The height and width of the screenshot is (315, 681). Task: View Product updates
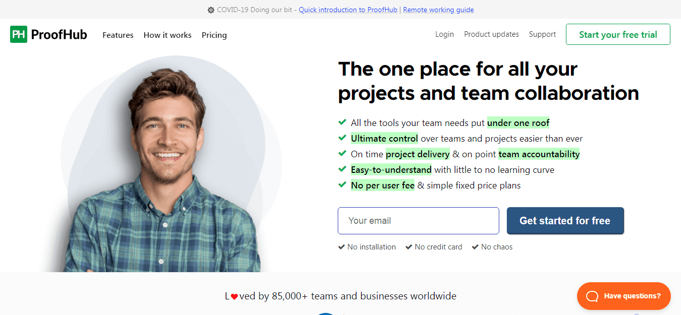coord(491,34)
